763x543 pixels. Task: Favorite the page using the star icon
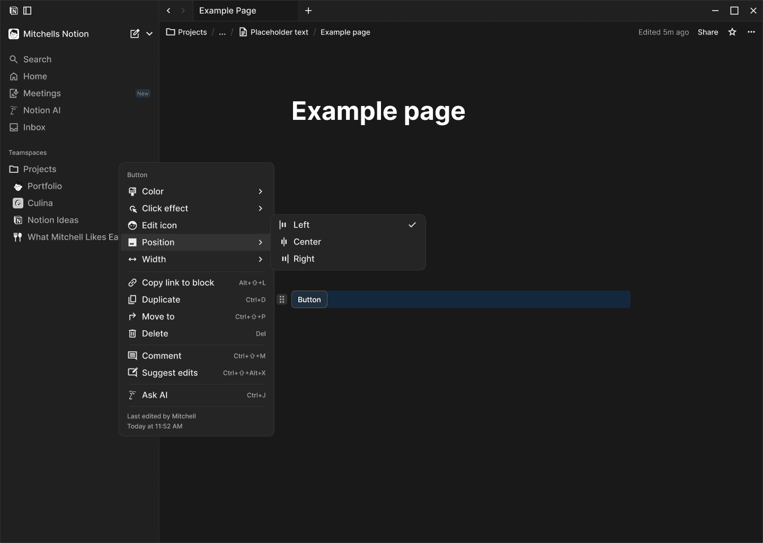[732, 32]
